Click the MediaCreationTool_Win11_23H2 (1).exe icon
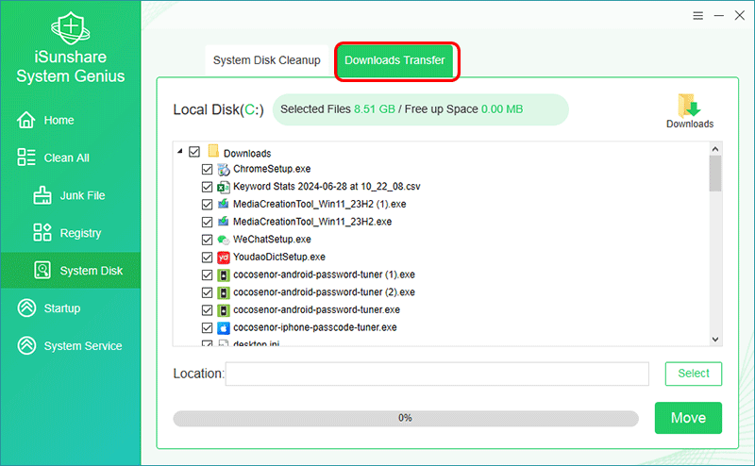The image size is (755, 466). pos(224,204)
